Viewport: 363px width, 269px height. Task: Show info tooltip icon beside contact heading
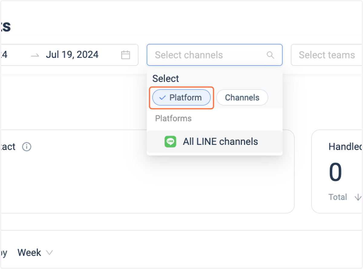[27, 147]
